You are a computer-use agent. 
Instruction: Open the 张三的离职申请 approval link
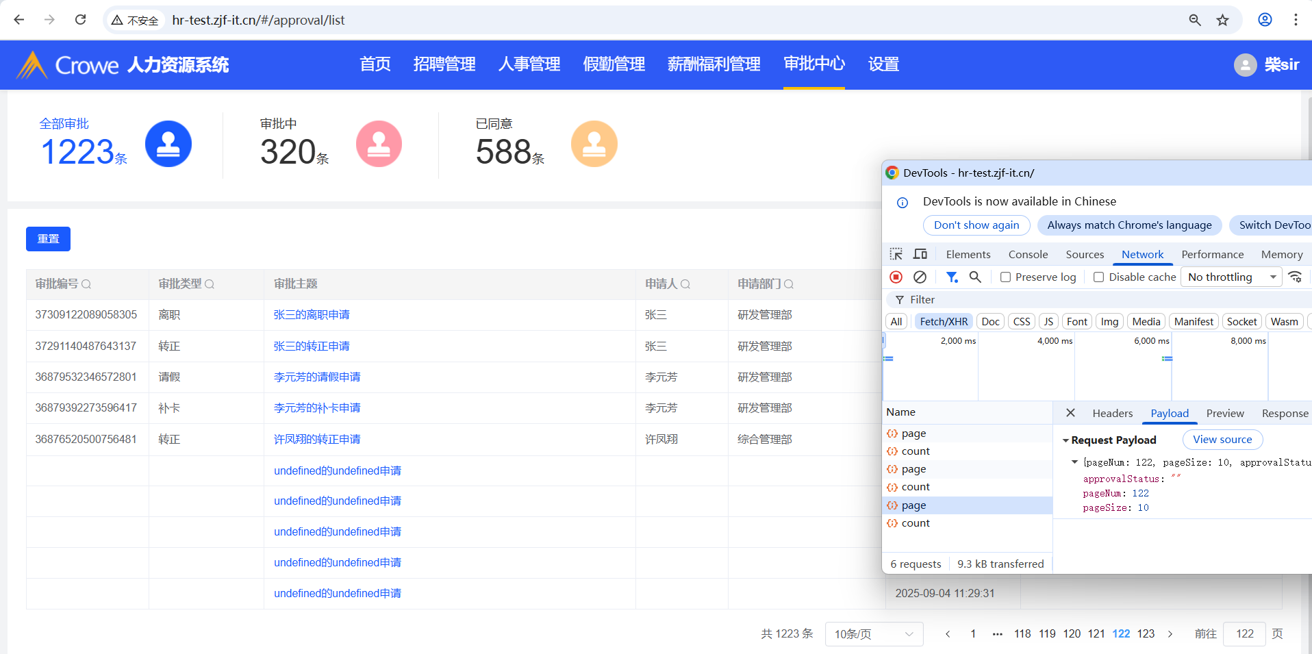click(x=312, y=315)
